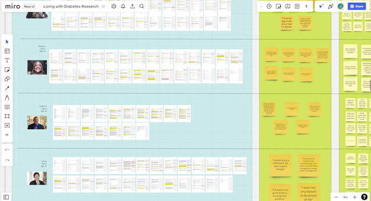Image resolution: width=371 pixels, height=201 pixels.
Task: Click the Upload tool in sidebar
Action: [7, 125]
